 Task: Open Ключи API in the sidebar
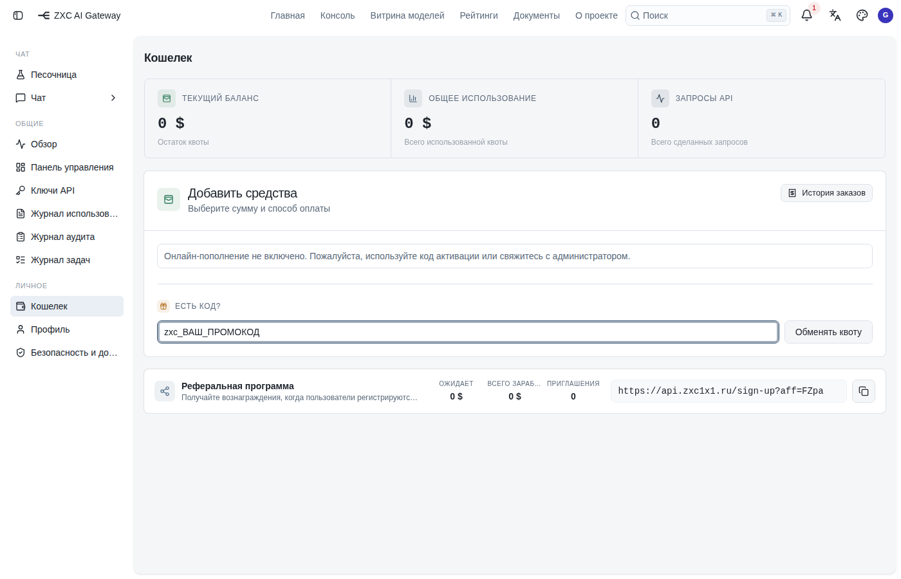(67, 190)
